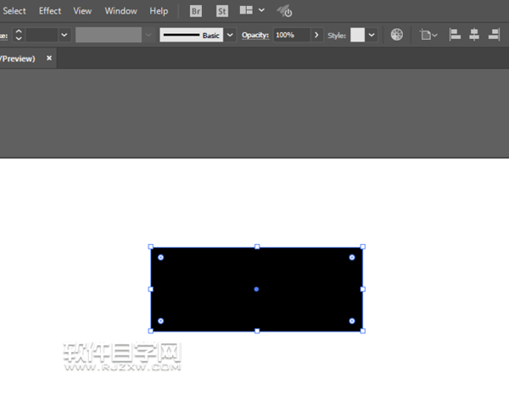Select the Basic brush definition preview

point(191,35)
